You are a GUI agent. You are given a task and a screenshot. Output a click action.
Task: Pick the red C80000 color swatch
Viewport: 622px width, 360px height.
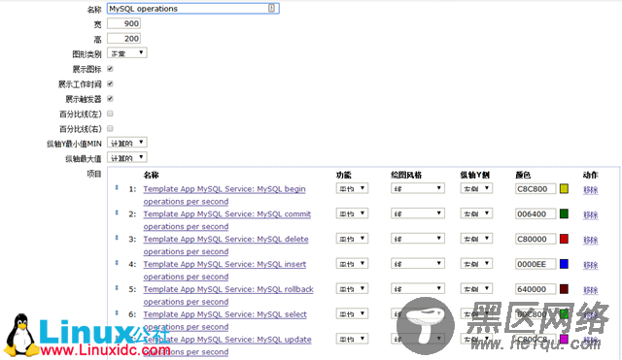point(564,239)
